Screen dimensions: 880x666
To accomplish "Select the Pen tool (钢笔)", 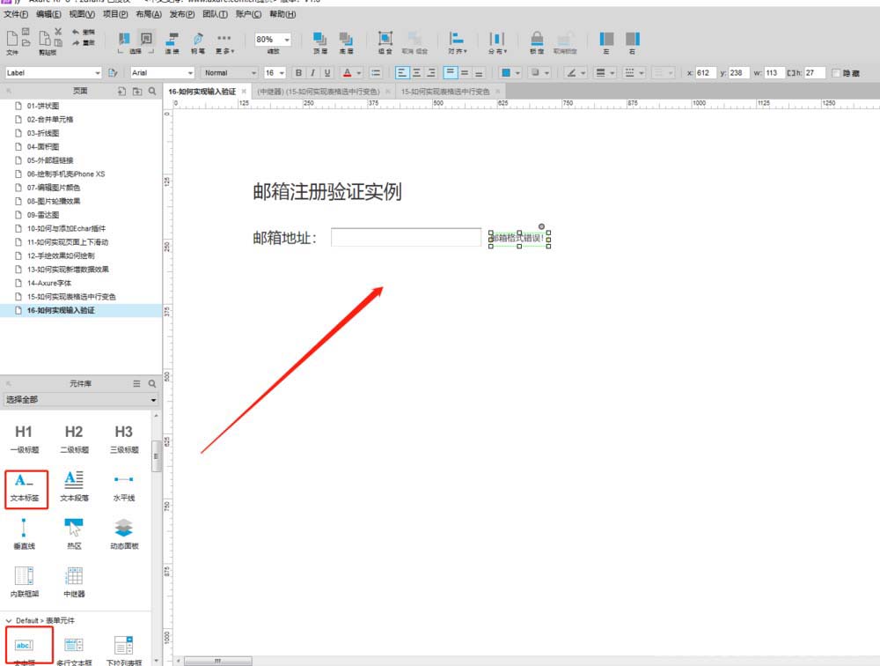I will 199,38.
